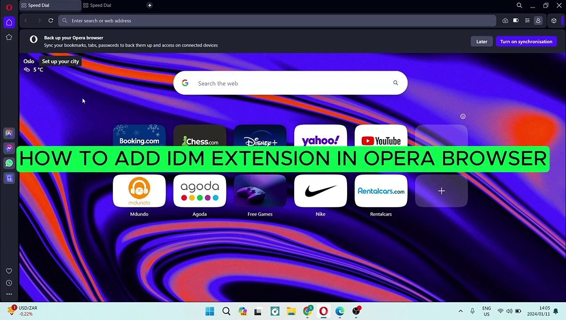Click the Search the web box
566x320 pixels.
pos(290,83)
